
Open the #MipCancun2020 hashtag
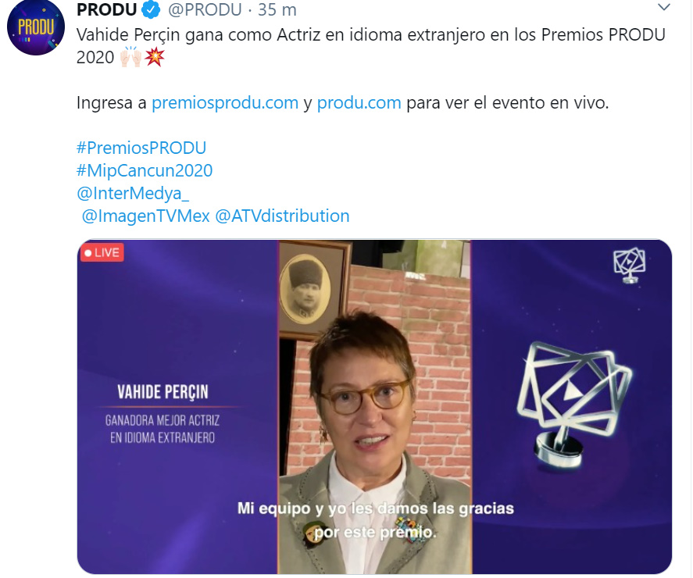coord(145,170)
